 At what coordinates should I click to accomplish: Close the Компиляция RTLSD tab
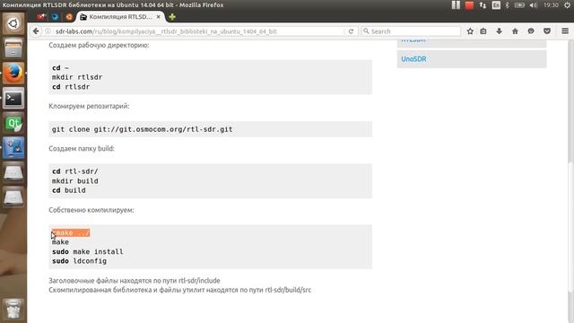coord(159,17)
